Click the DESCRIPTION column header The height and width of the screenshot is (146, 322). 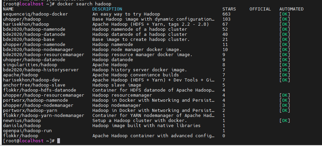click(x=107, y=9)
